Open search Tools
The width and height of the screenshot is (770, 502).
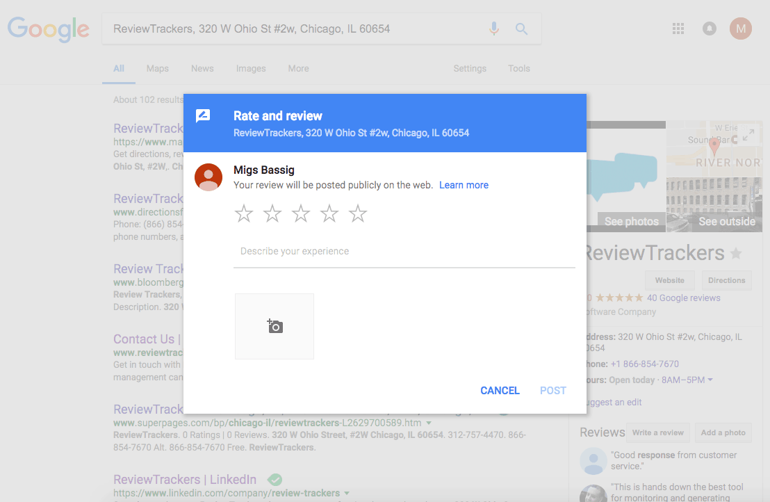point(519,69)
